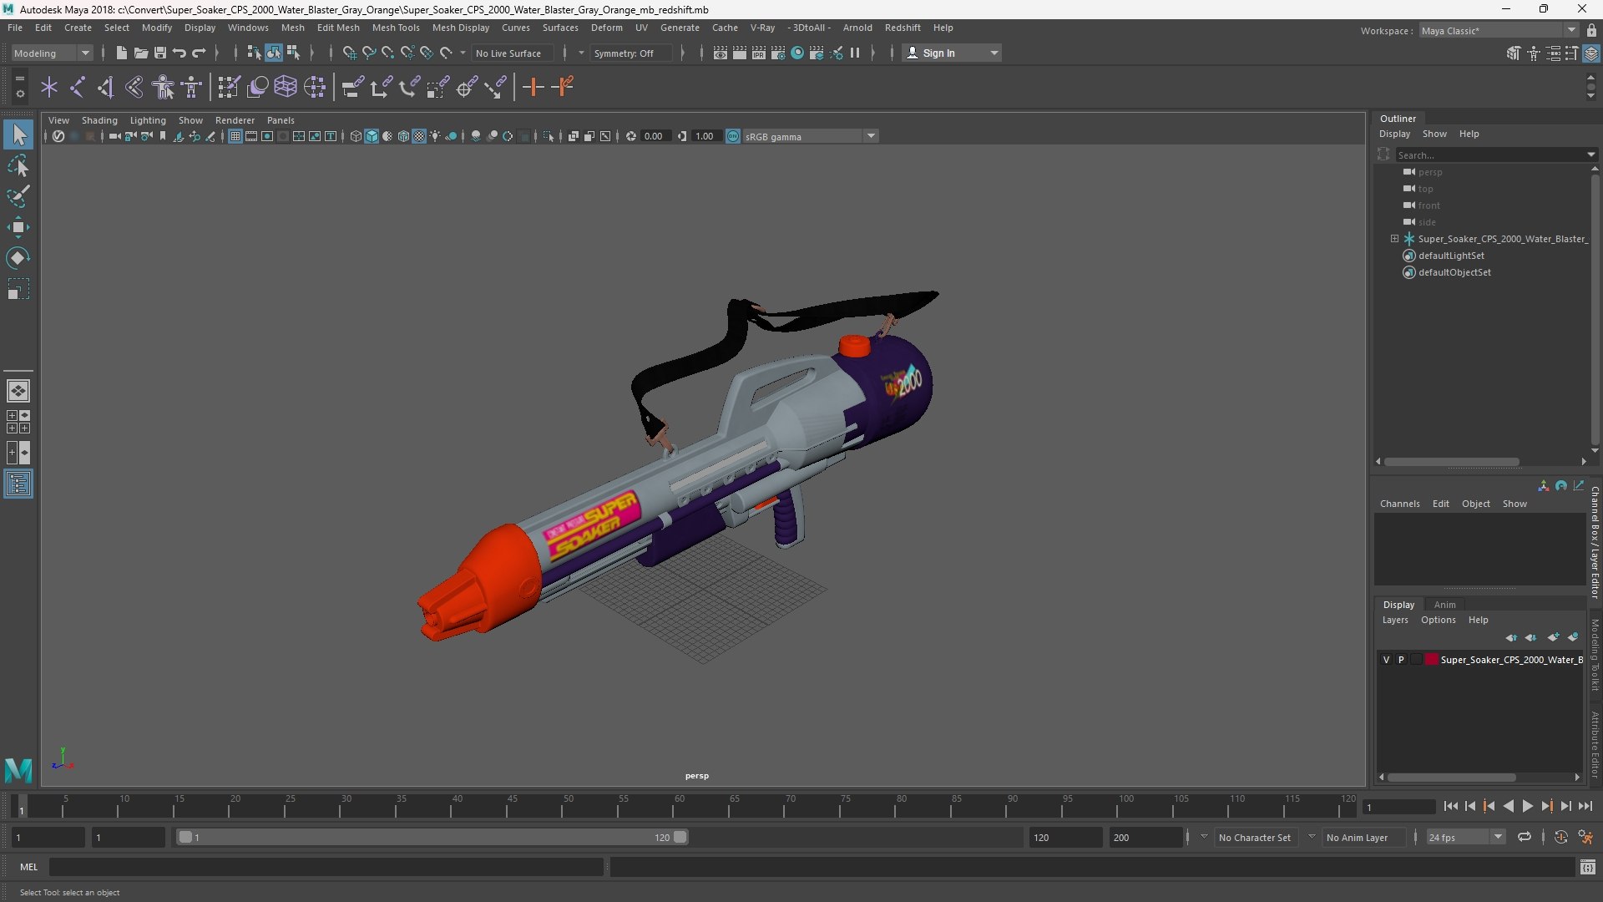Select the arrow Select tool in toolbox

click(x=18, y=134)
